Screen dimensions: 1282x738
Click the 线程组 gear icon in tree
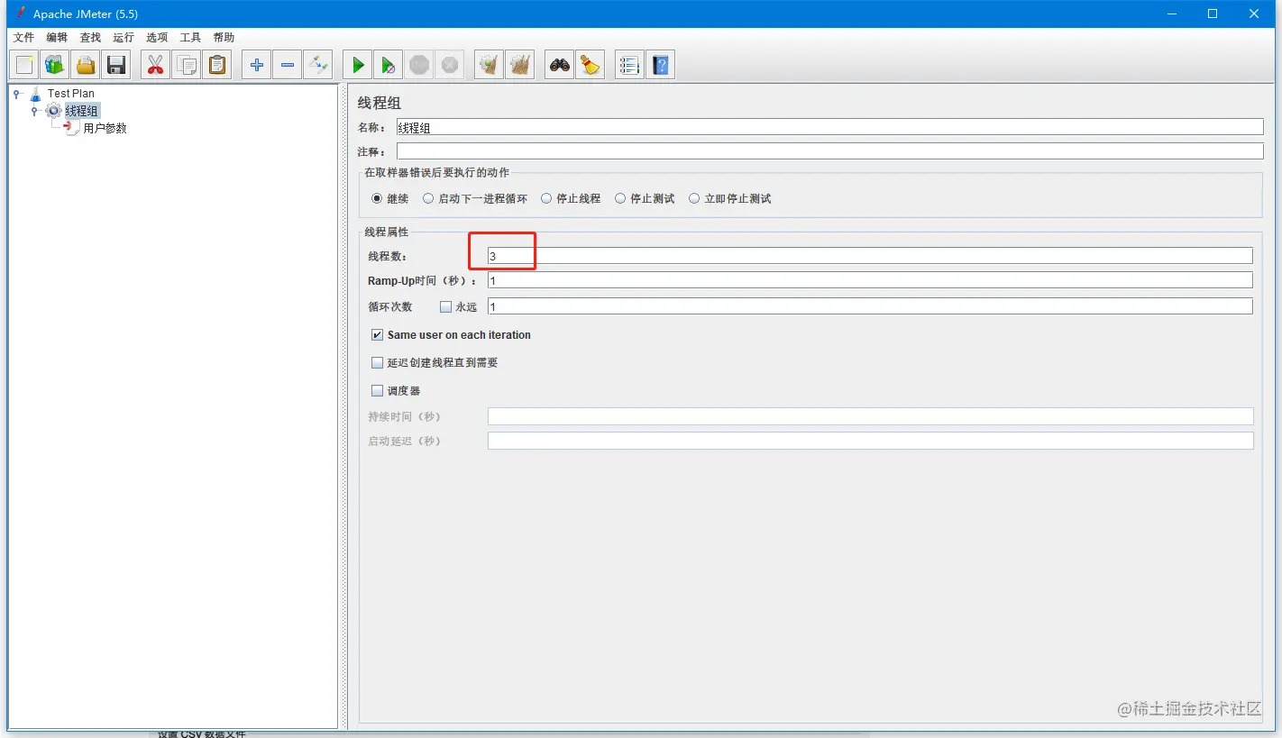coord(54,111)
